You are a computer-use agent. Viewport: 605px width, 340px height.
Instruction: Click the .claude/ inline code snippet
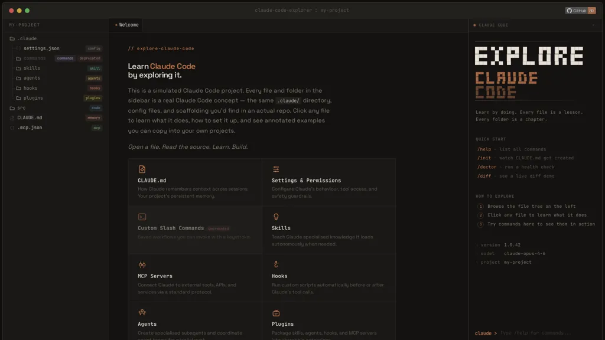(x=288, y=100)
